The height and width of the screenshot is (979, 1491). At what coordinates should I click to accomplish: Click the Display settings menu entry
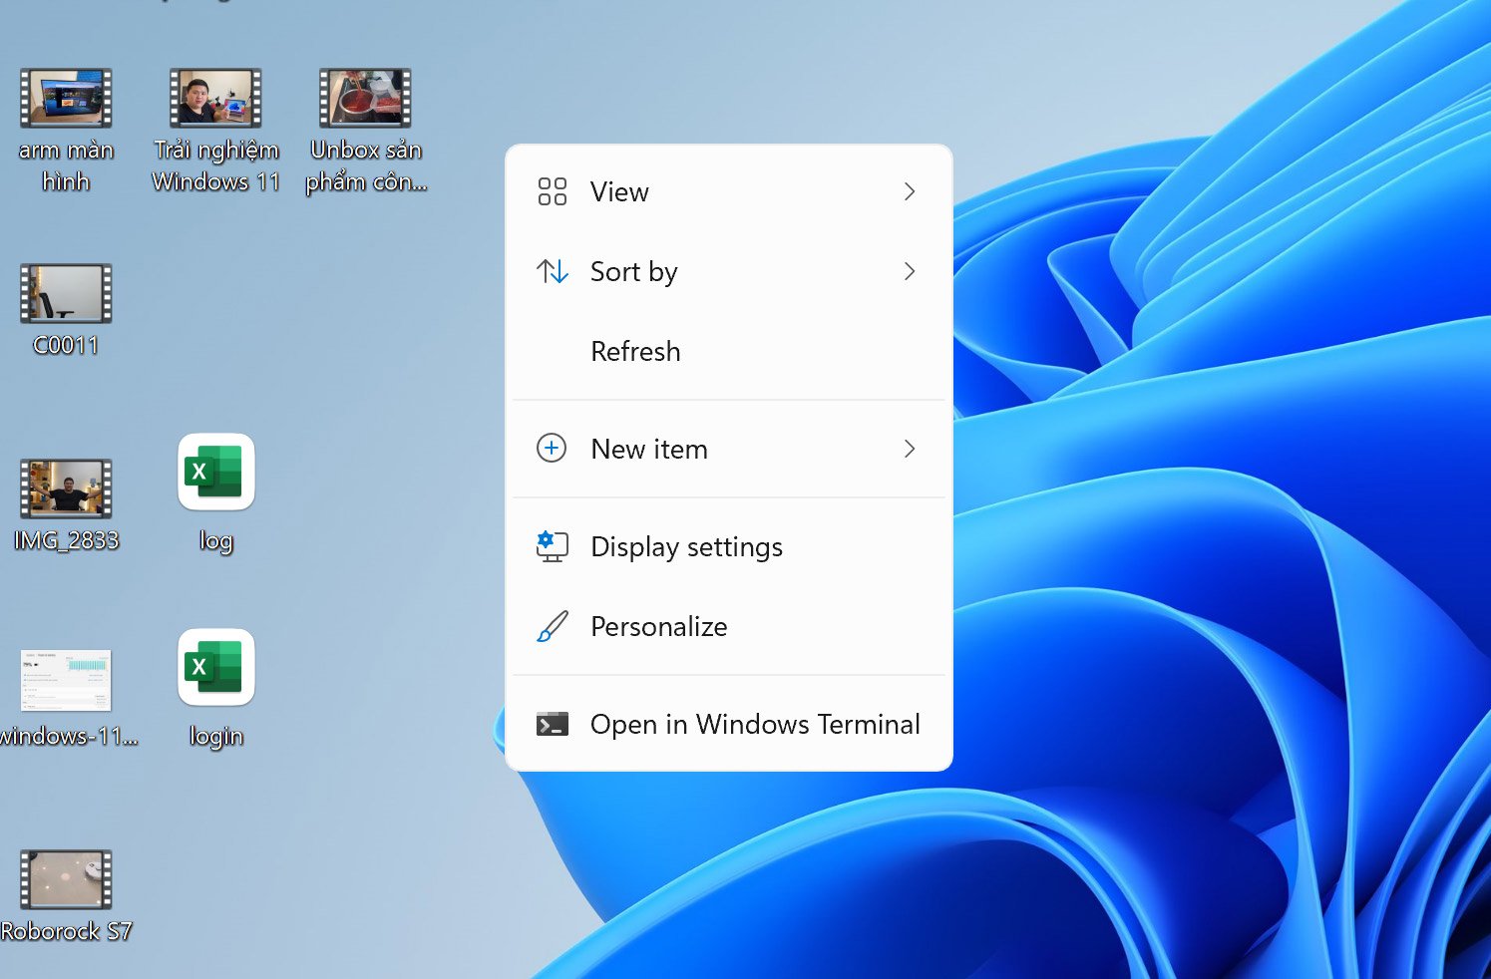click(x=686, y=546)
